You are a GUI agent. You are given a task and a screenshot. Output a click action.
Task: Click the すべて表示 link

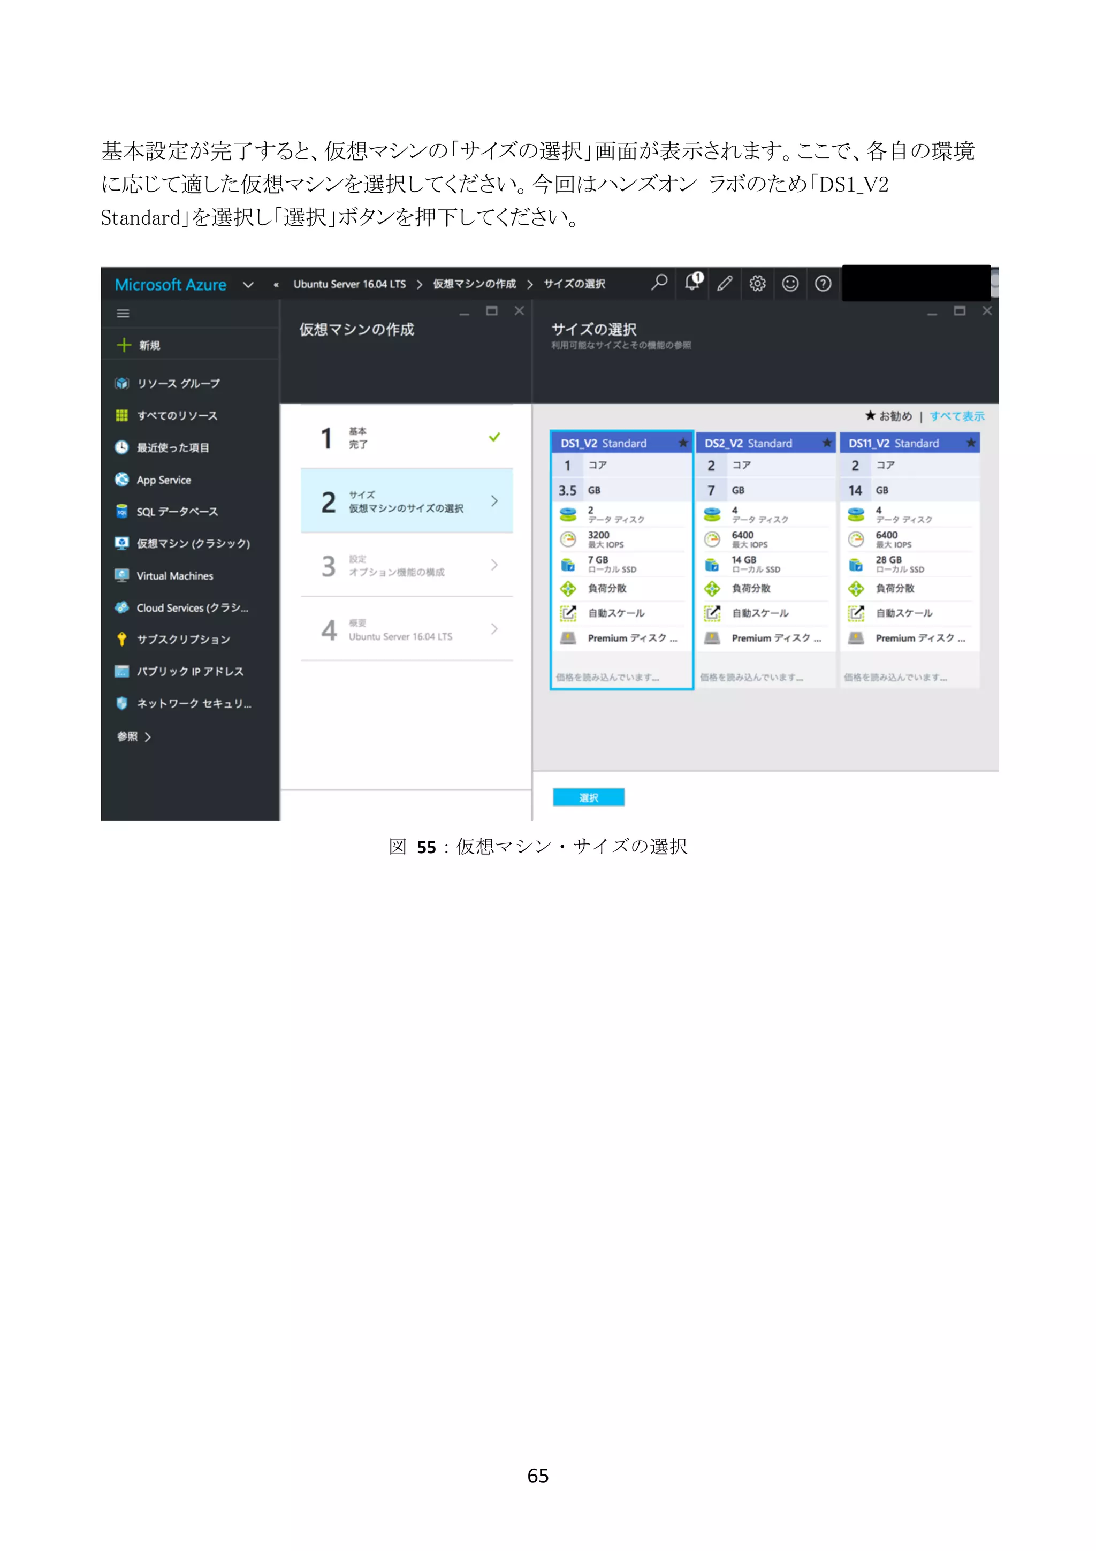pos(956,416)
